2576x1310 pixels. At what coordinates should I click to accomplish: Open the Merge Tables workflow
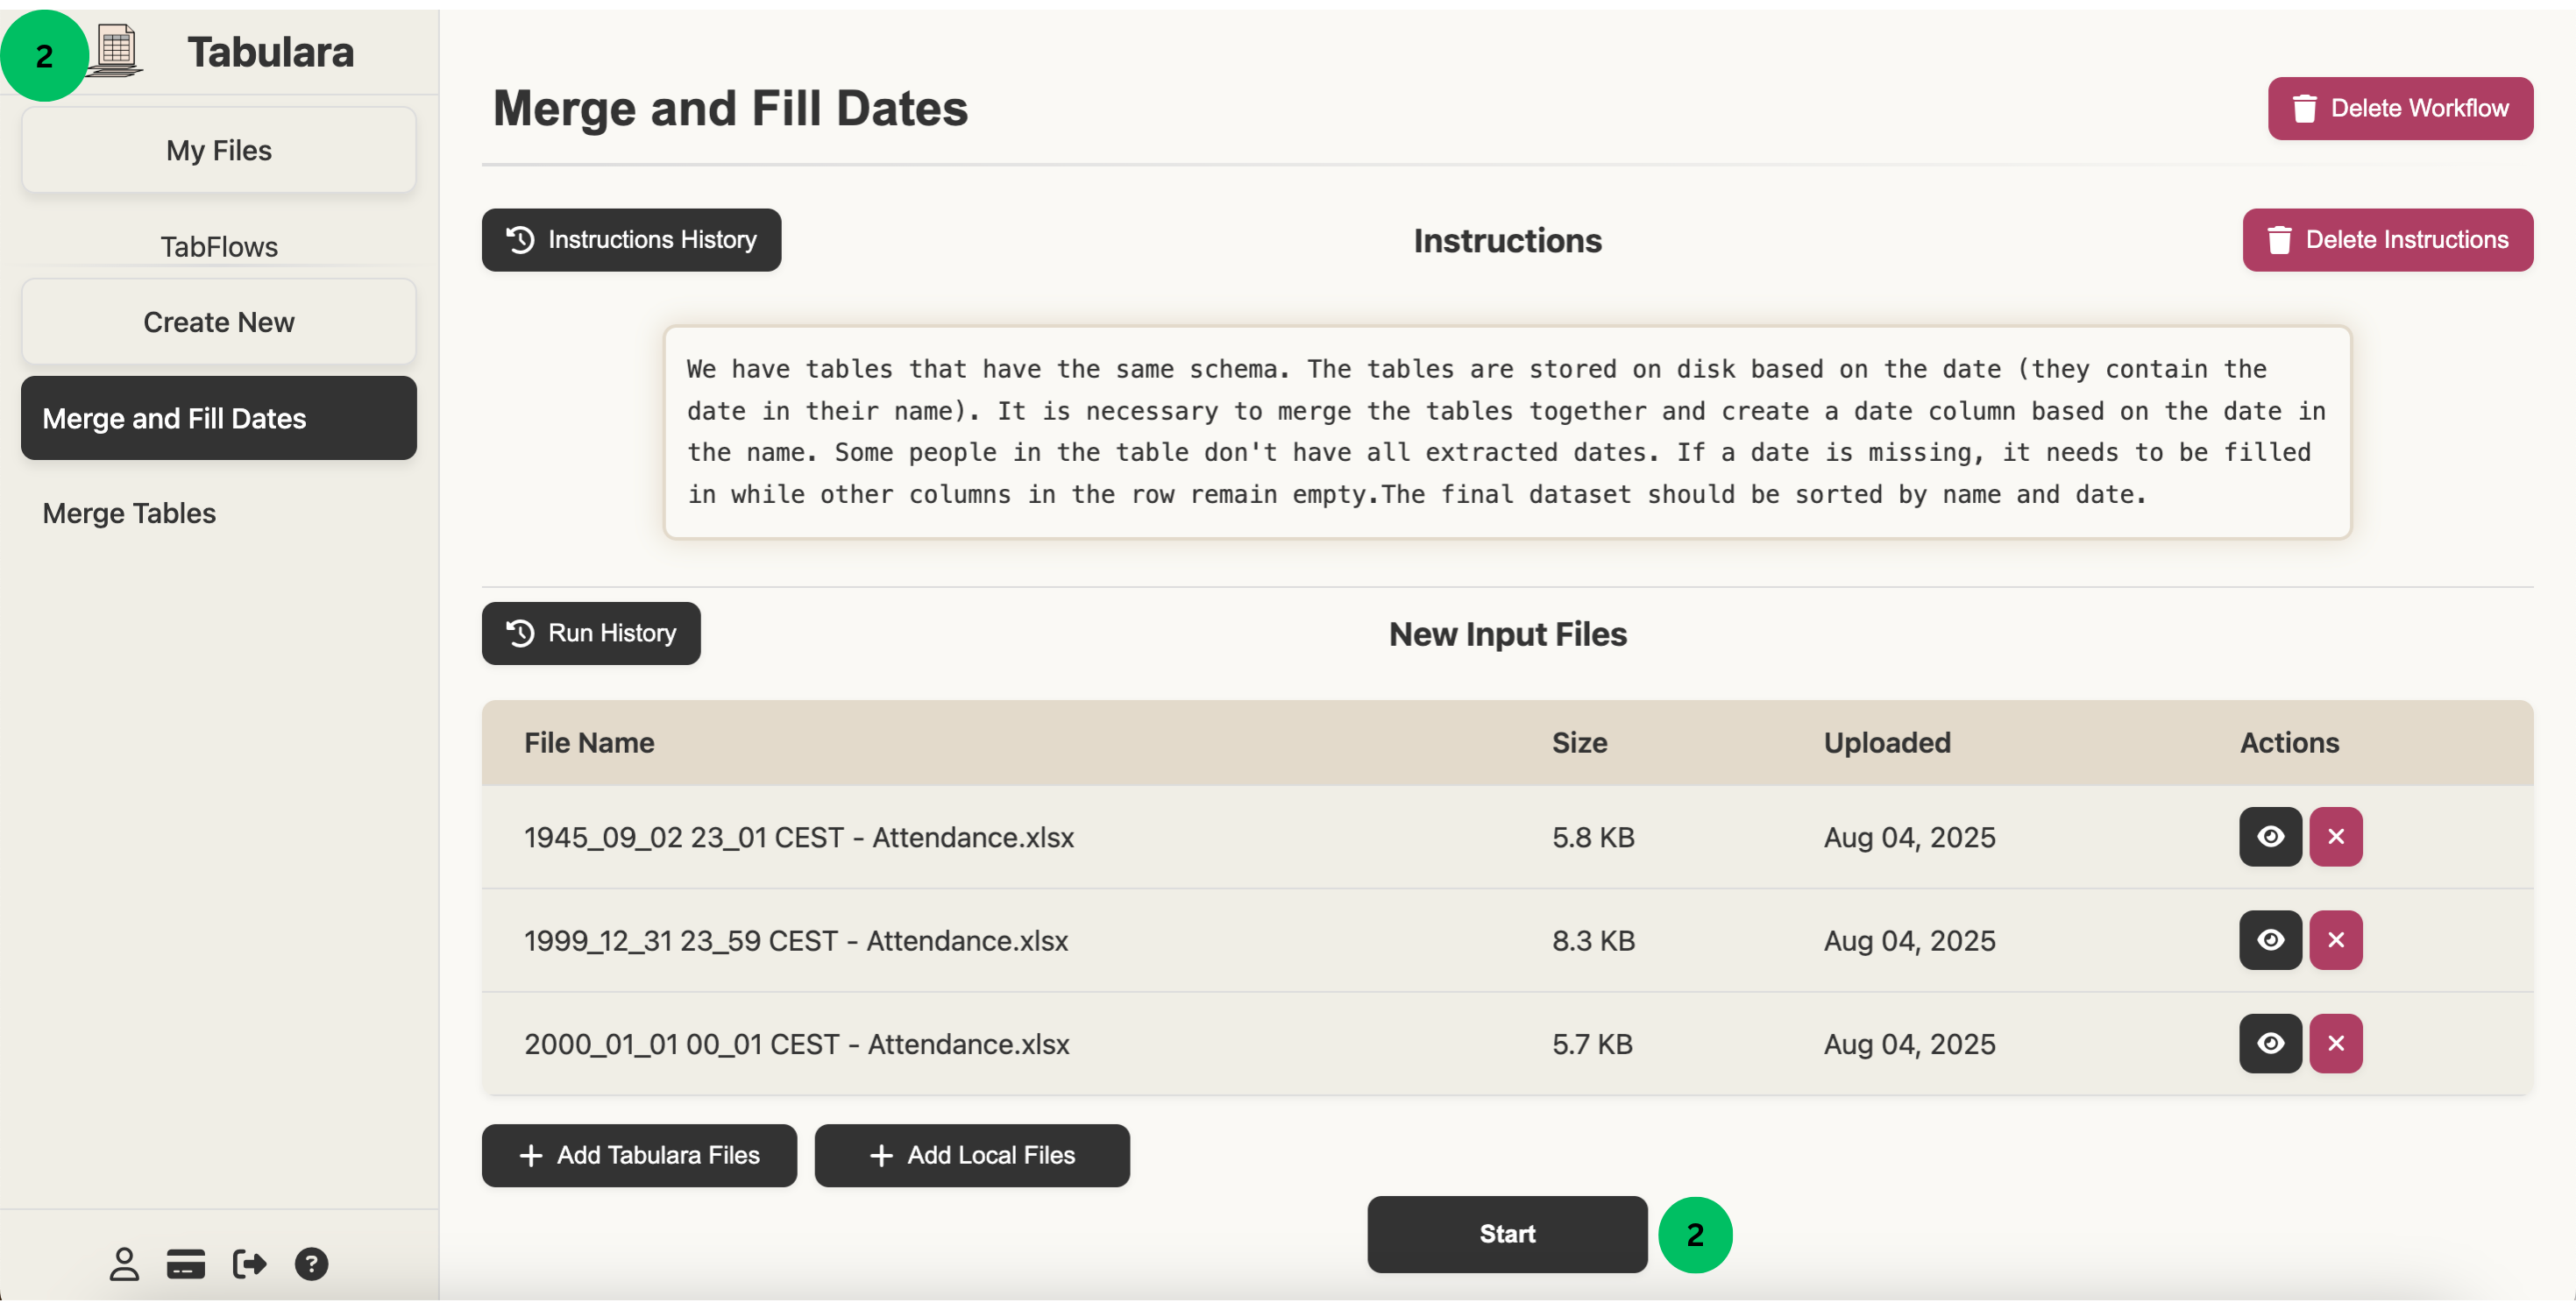point(128,513)
